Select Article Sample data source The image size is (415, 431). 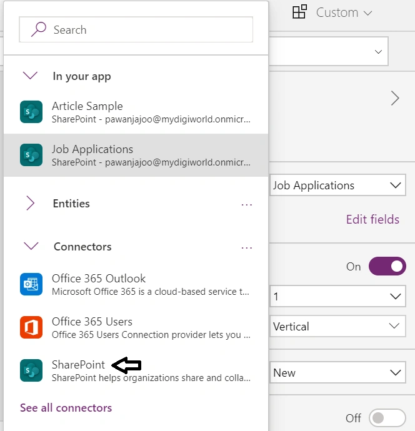coord(136,112)
